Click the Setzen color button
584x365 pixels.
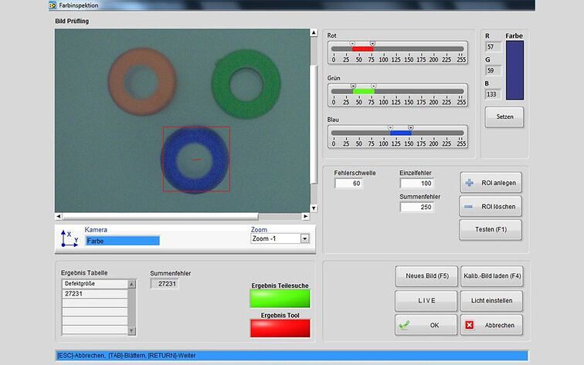coord(504,117)
